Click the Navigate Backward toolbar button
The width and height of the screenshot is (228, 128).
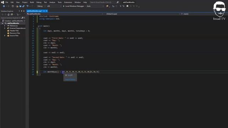(x=4, y=6)
